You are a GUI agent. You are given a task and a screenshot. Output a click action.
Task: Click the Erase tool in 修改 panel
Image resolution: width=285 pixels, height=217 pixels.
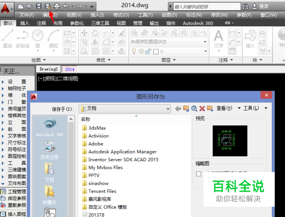[x=121, y=33]
